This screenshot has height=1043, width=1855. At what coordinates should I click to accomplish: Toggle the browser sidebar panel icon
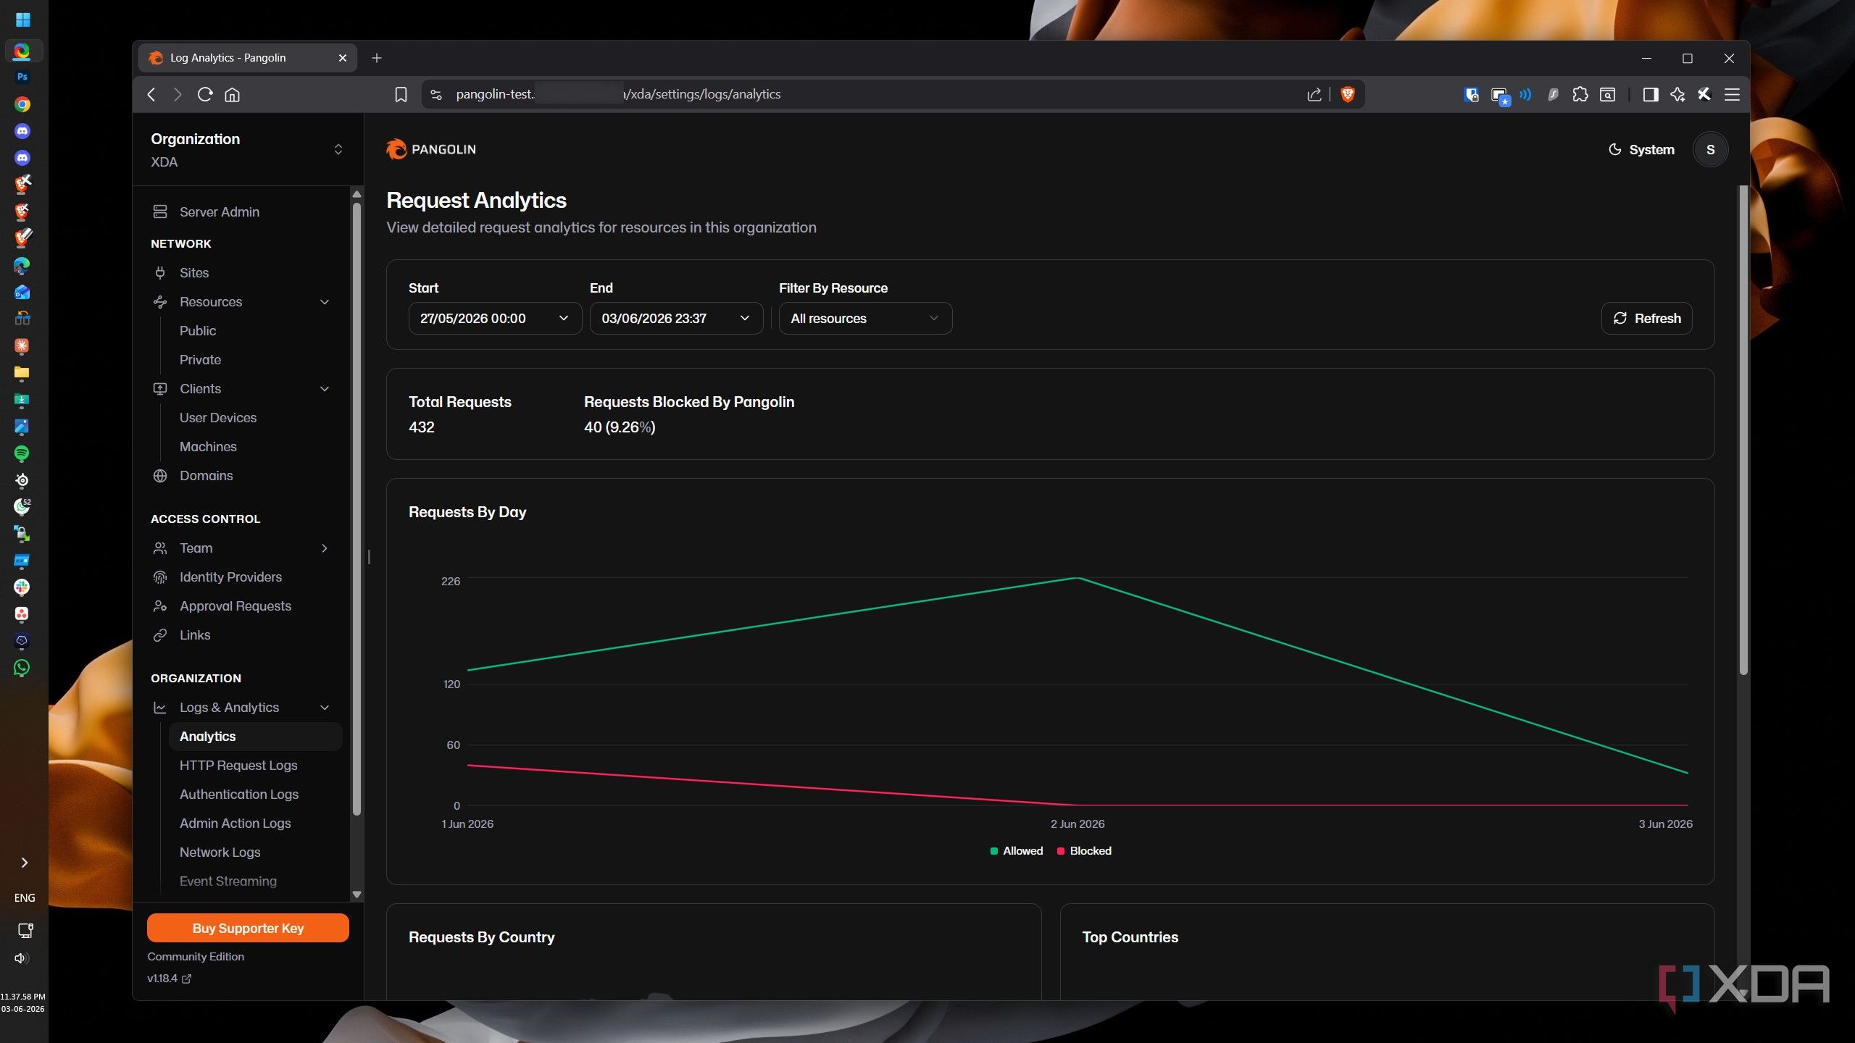click(x=1651, y=94)
